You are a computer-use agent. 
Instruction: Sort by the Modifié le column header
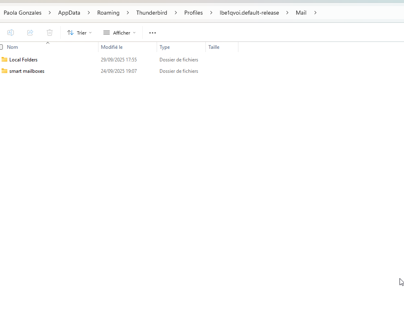click(112, 47)
